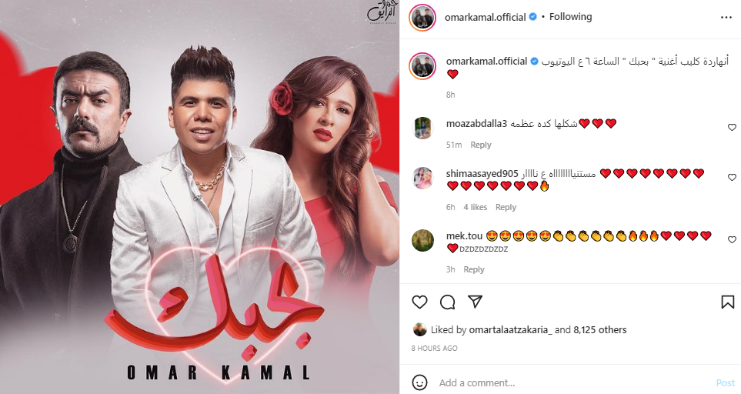
Task: Click the Post comment button
Action: 726,382
